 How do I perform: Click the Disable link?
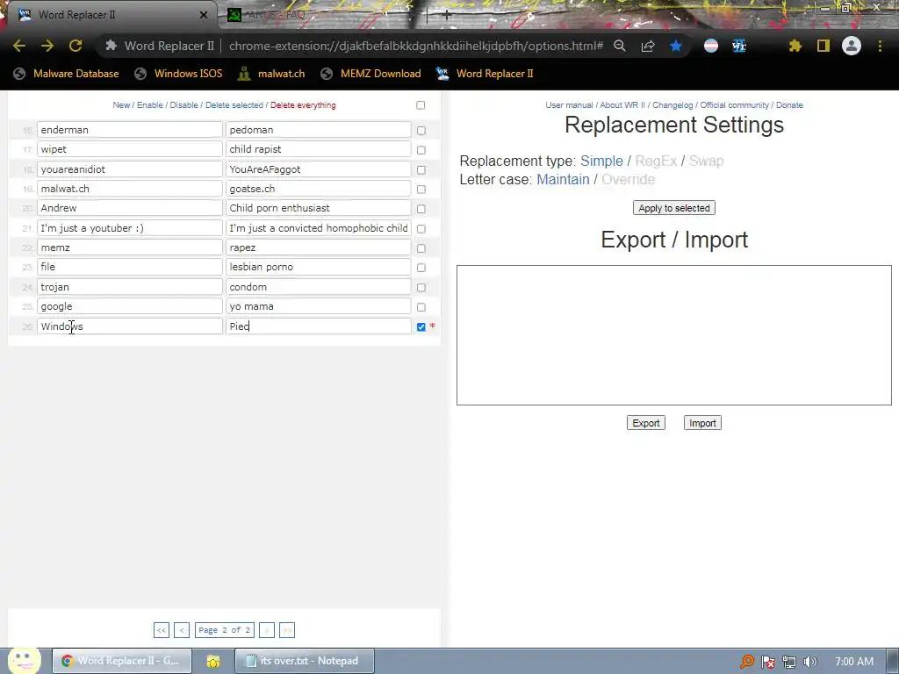[183, 105]
